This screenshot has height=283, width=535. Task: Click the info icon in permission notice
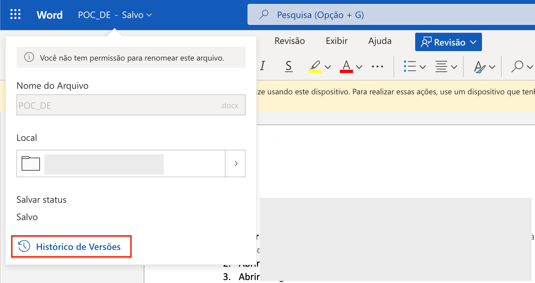29,57
